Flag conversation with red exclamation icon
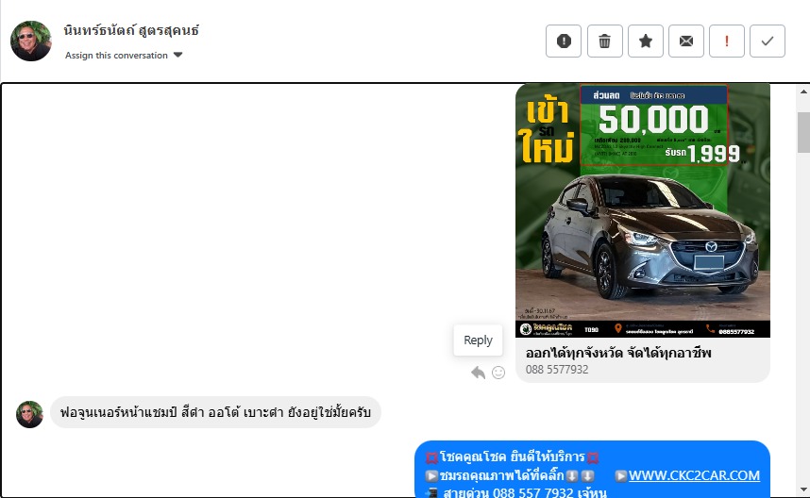810x498 pixels. (727, 41)
